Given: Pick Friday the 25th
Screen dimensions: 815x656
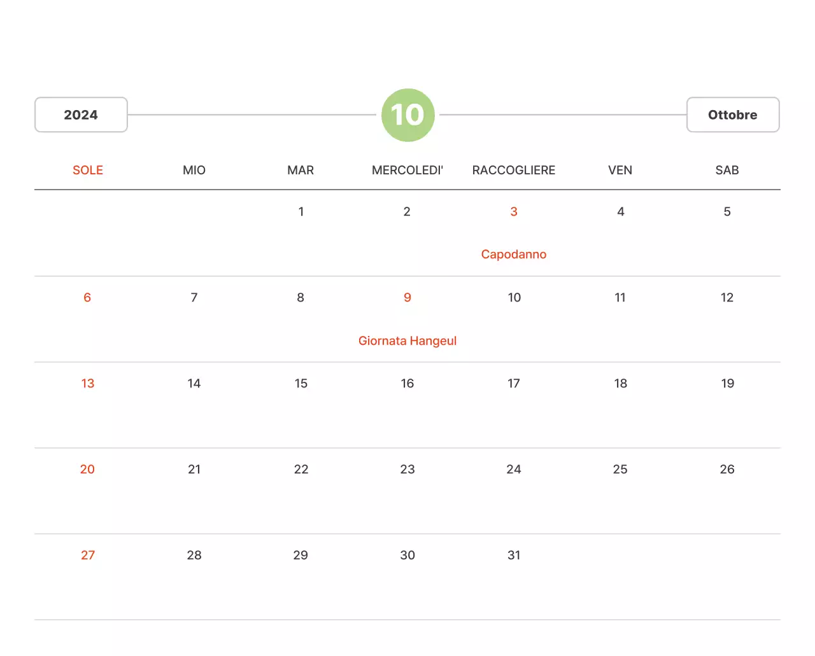Looking at the screenshot, I should (620, 470).
